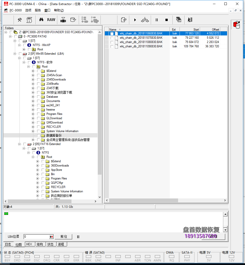Collapse the 2 [05] FAT16 Extended node
Screen dimensions: 245x265
[x=19, y=144]
